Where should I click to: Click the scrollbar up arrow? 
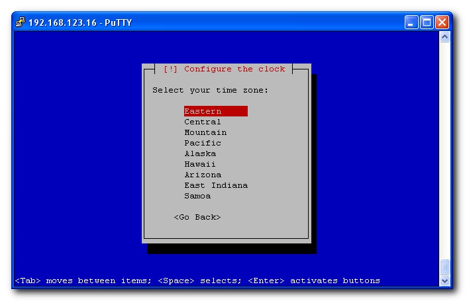point(444,37)
